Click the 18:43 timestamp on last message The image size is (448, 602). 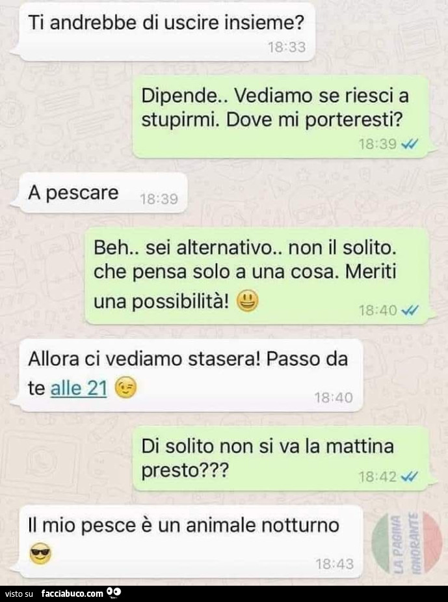(334, 564)
